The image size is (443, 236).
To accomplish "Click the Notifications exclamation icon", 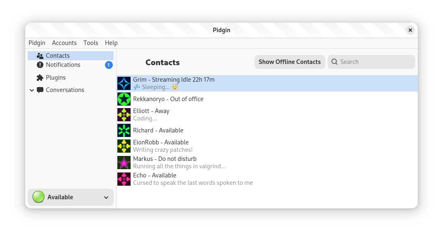I will pos(40,65).
